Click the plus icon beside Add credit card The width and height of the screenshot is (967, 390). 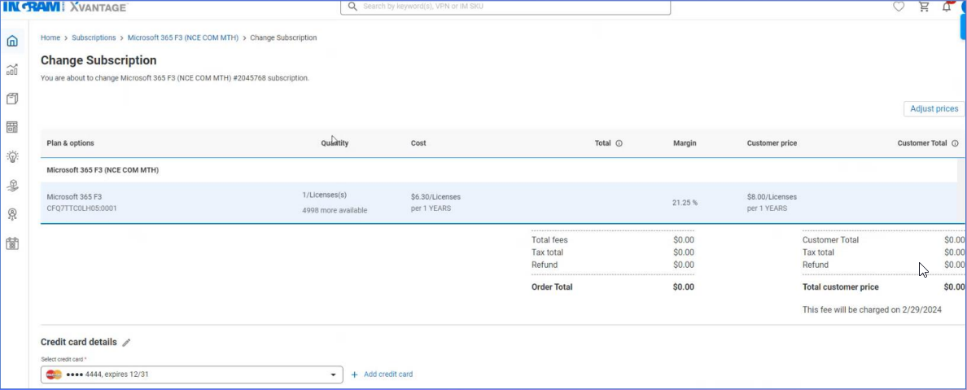pyautogui.click(x=355, y=375)
